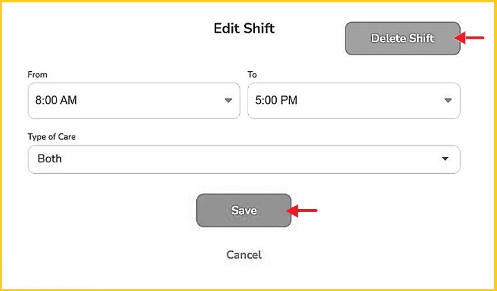Image resolution: width=497 pixels, height=291 pixels.
Task: Click the Type of Care caret icon
Action: pos(445,159)
